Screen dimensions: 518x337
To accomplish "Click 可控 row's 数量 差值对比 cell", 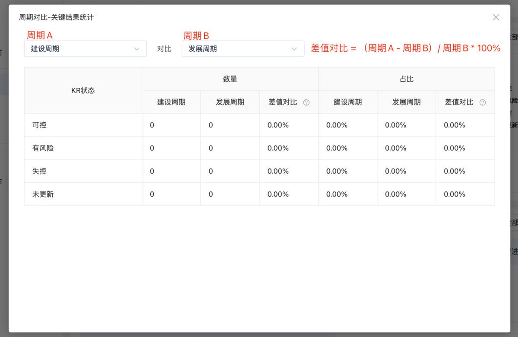I will [x=278, y=125].
